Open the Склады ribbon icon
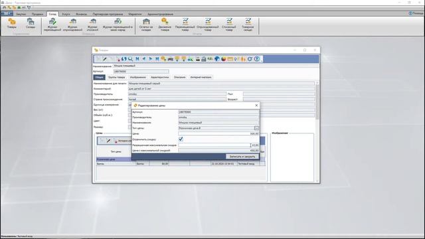425x239 pixels. pyautogui.click(x=31, y=23)
